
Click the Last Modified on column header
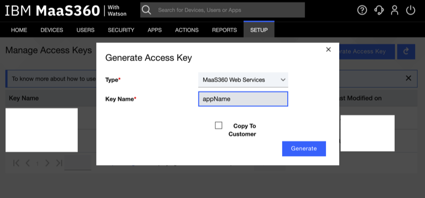(x=360, y=98)
